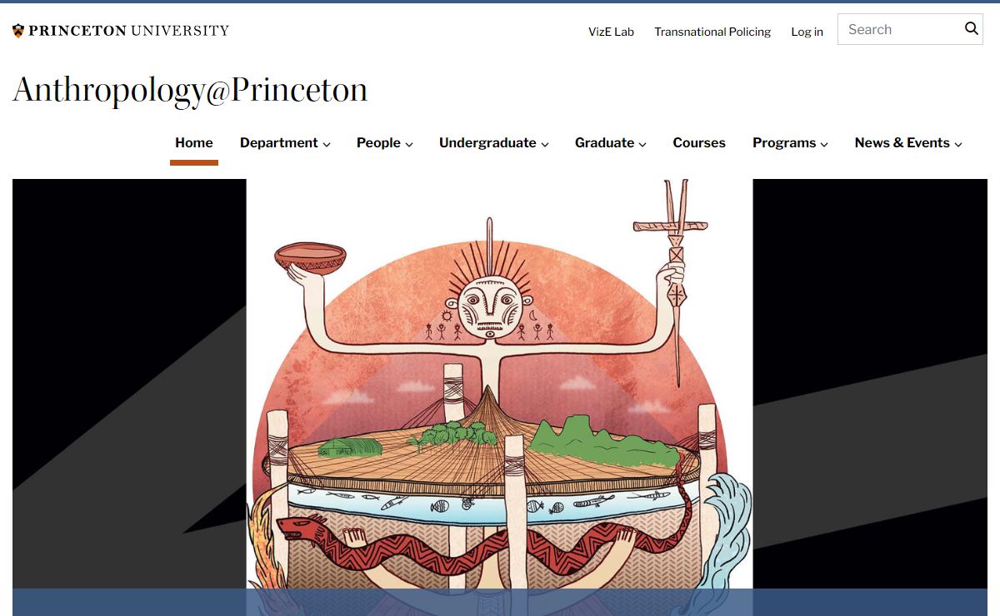Viewport: 1000px width, 616px height.
Task: Select the Department menu label
Action: (x=279, y=142)
